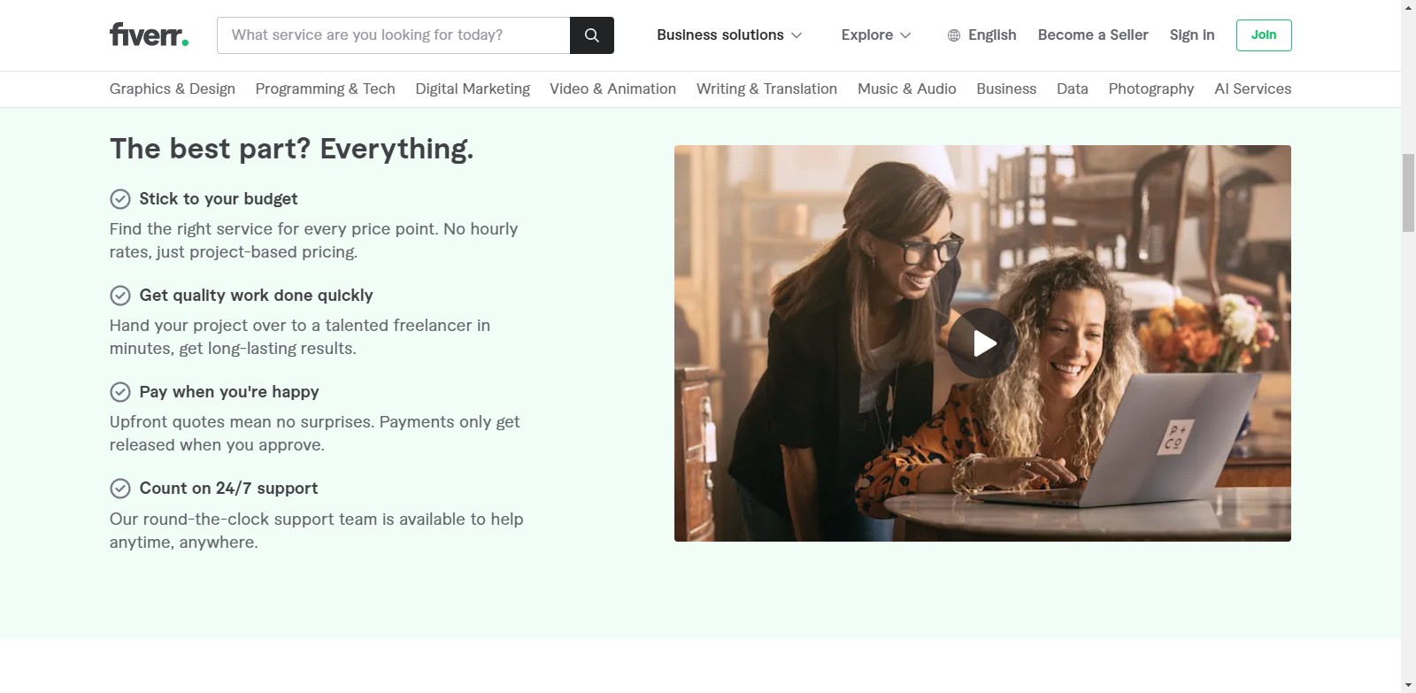The height and width of the screenshot is (693, 1416).
Task: Click the checkmark icon beside Count on 24/7 support
Action: (120, 489)
